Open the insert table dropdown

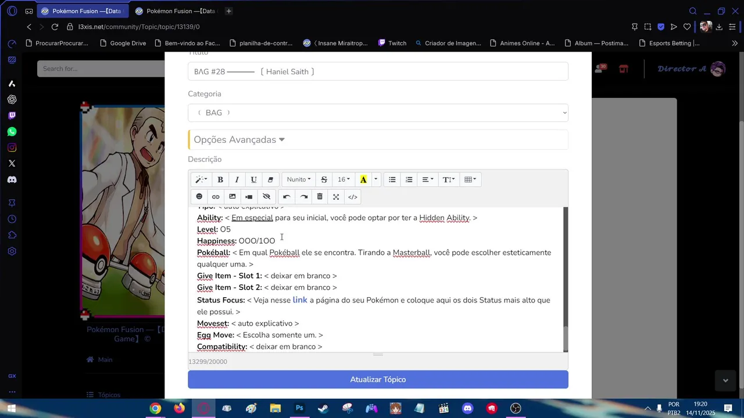point(470,179)
